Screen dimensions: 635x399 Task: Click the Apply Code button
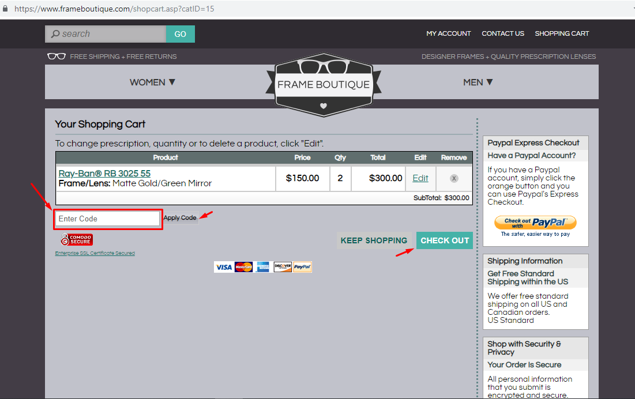(x=180, y=218)
